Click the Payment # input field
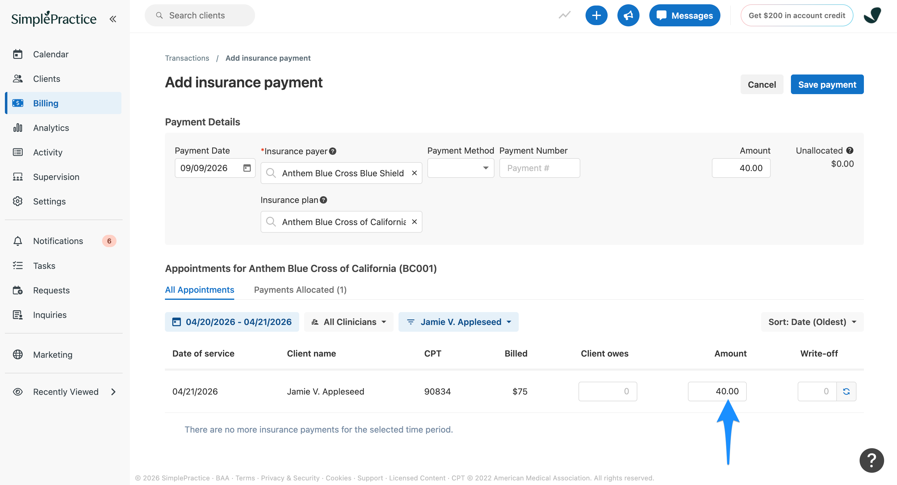Screen dimensions: 897x485 [x=539, y=168]
